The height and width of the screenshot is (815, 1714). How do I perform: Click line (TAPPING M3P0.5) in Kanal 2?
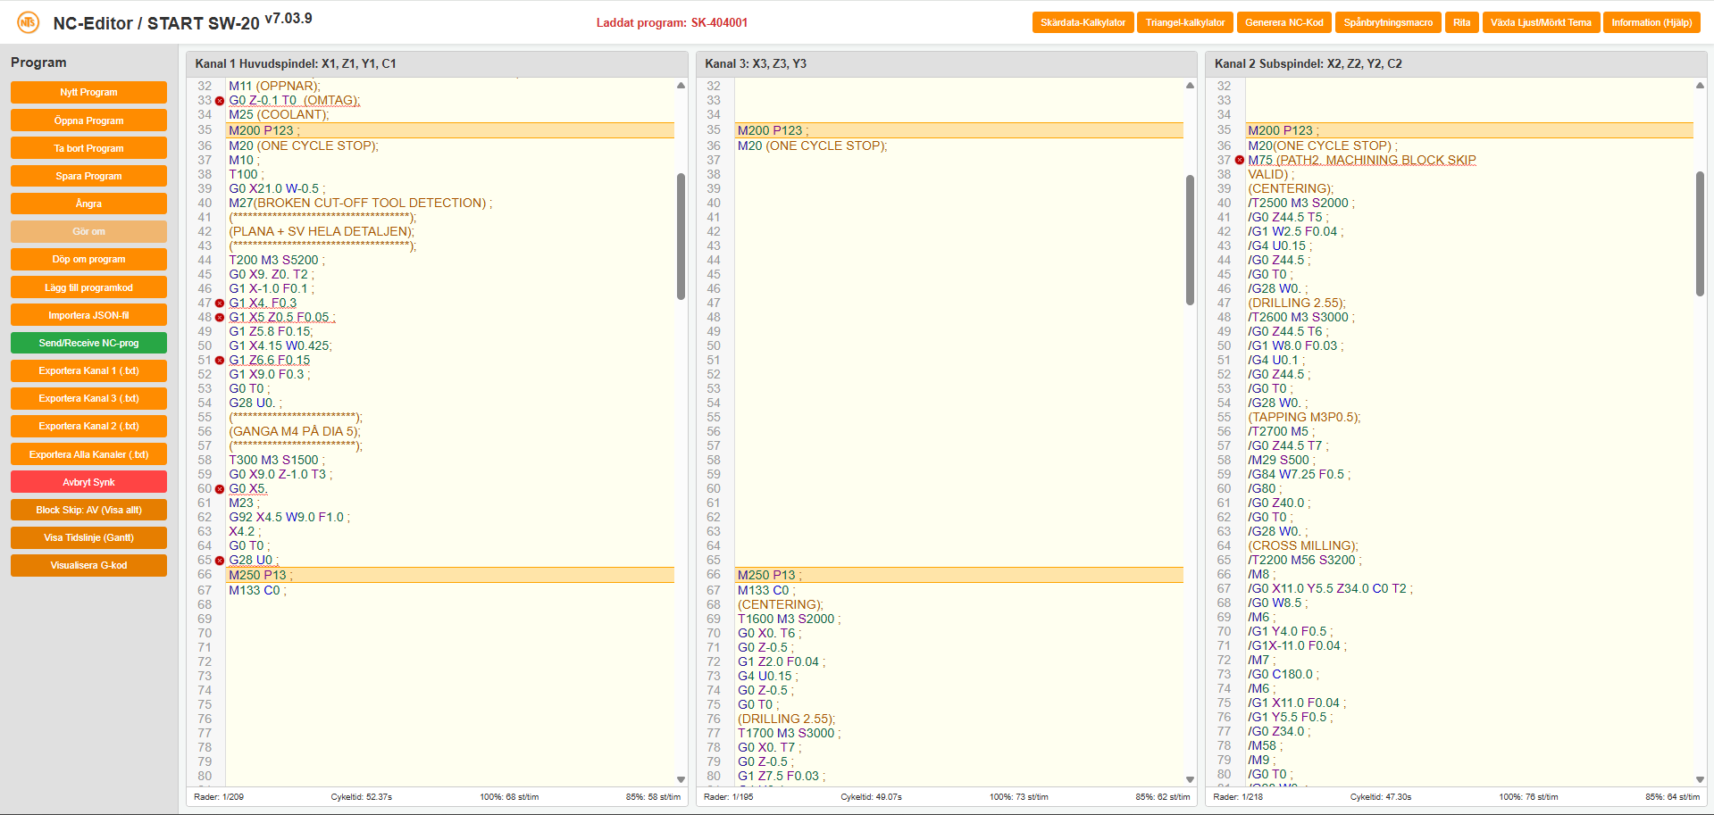coord(1304,418)
